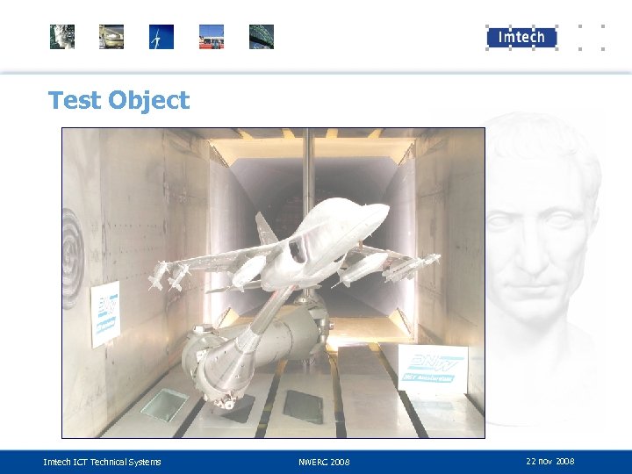The width and height of the screenshot is (632, 474).
Task: Click the Imtech logo
Action: (x=521, y=38)
